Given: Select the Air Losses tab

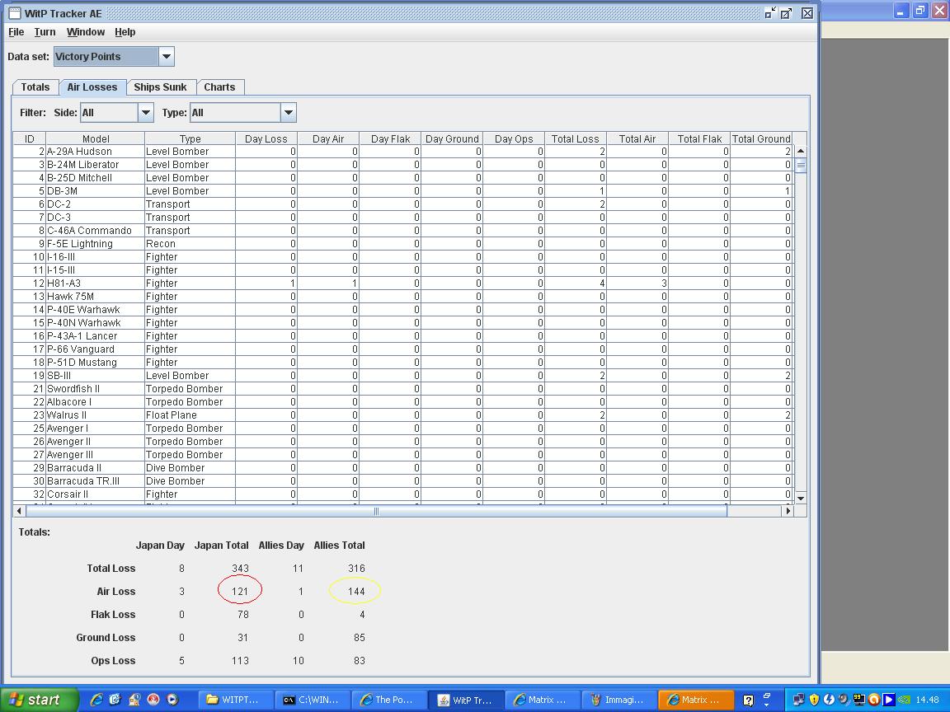Looking at the screenshot, I should (x=92, y=87).
